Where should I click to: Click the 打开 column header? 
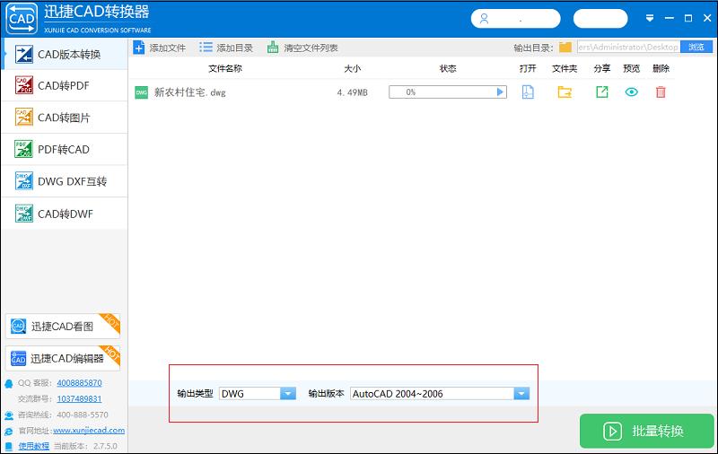tap(528, 68)
